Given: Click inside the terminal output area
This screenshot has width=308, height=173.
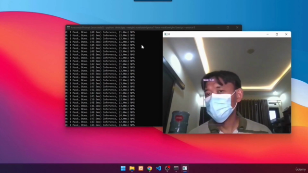Looking at the screenshot, I should [x=114, y=78].
